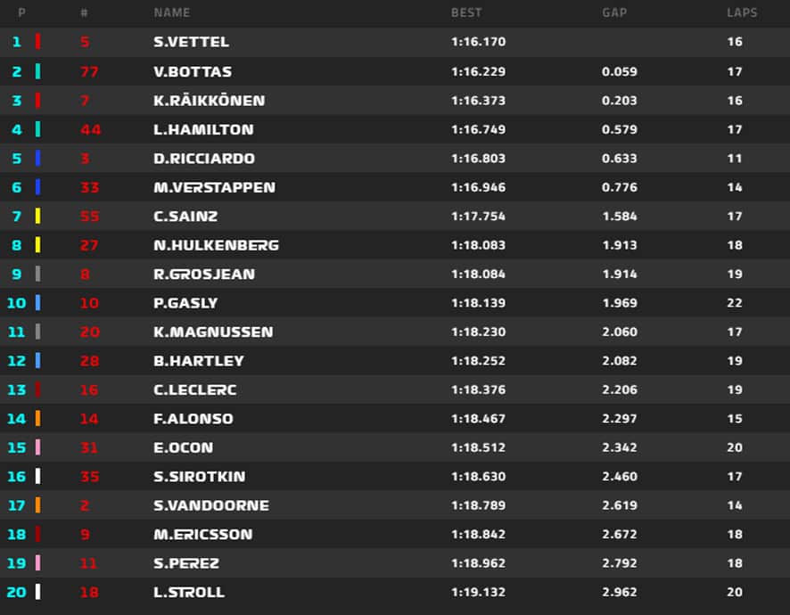Image resolution: width=790 pixels, height=615 pixels.
Task: Click the NAME column header
Action: coord(172,12)
